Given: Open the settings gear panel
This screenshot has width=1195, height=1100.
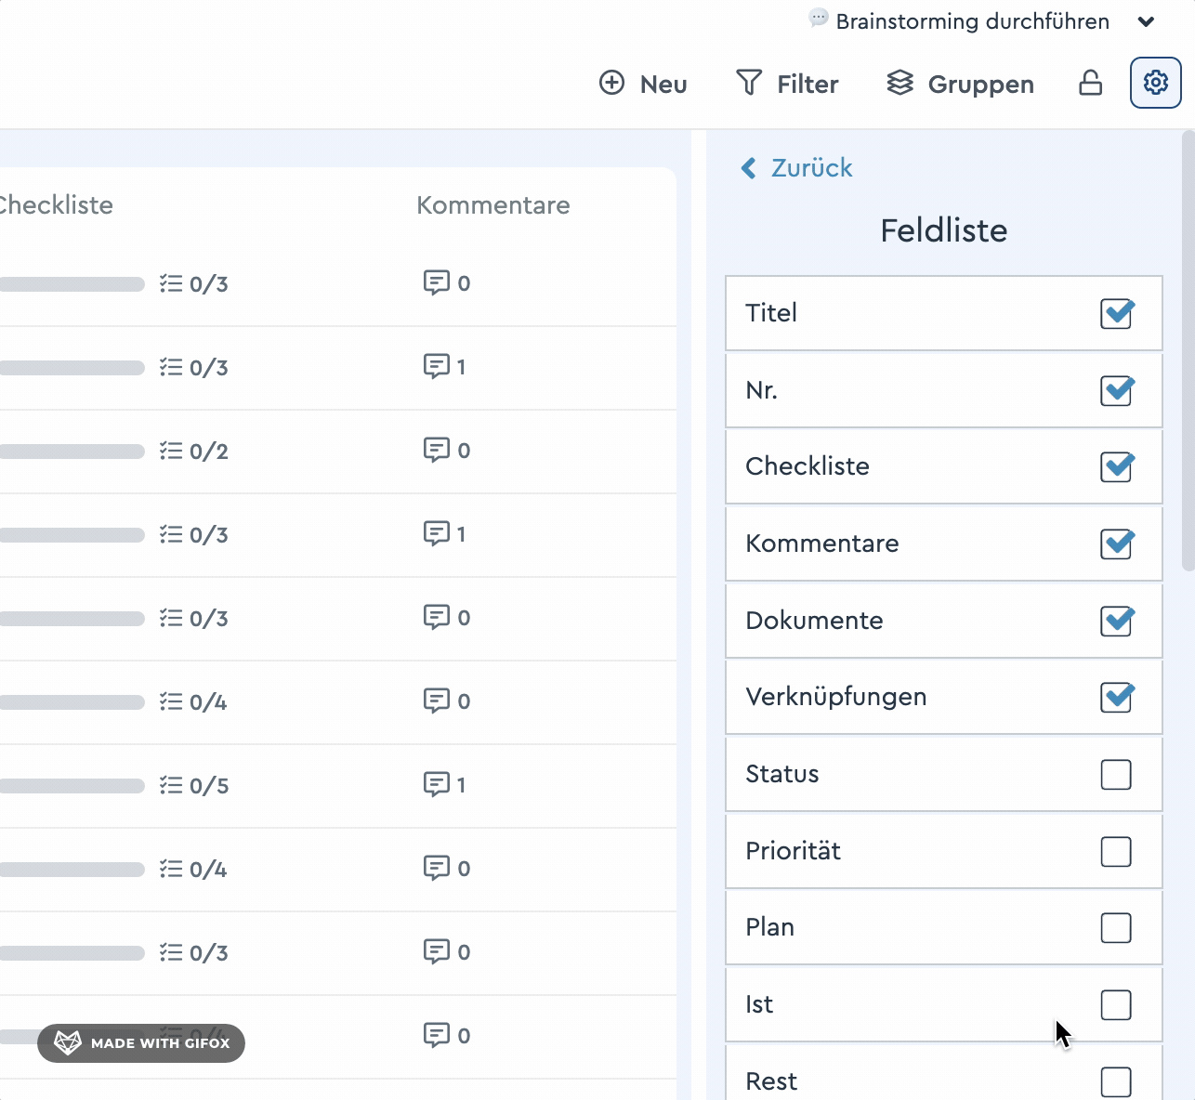Looking at the screenshot, I should point(1155,83).
